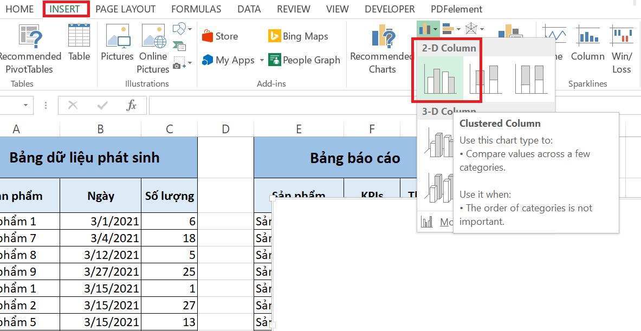This screenshot has height=331, width=641.
Task: Switch to the FORMULAS ribbon tab
Action: pyautogui.click(x=196, y=9)
